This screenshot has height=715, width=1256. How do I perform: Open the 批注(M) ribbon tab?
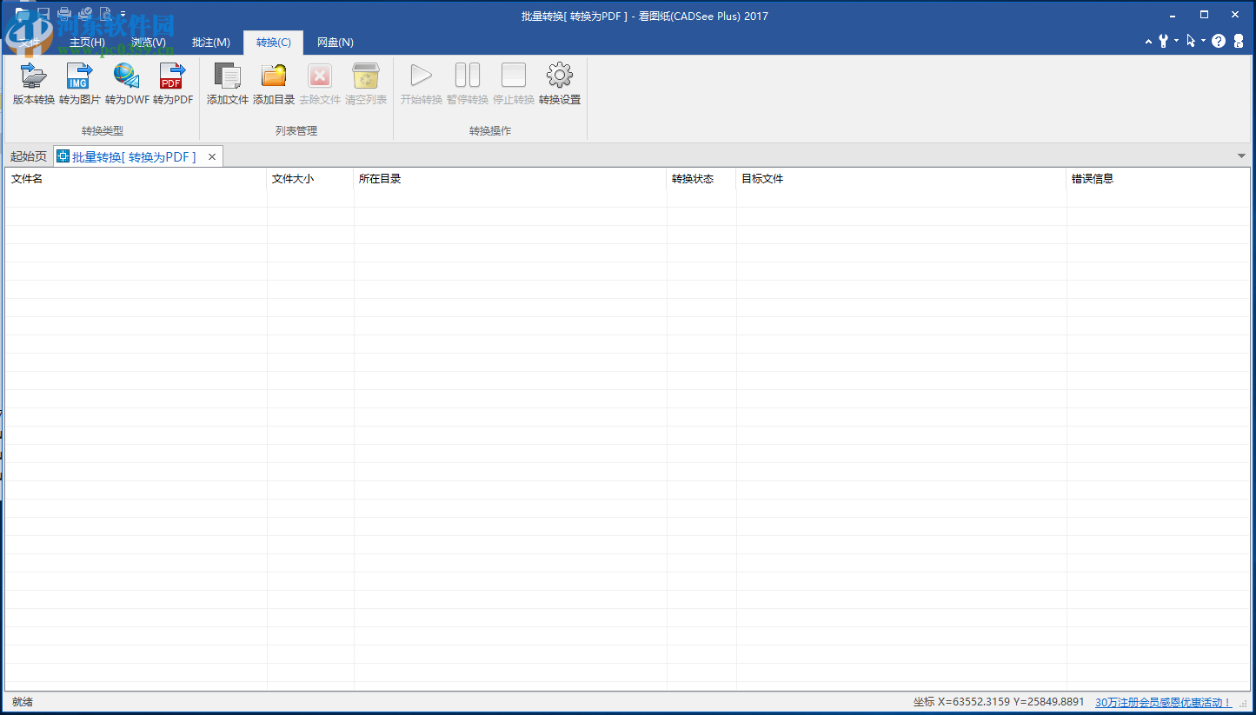210,43
